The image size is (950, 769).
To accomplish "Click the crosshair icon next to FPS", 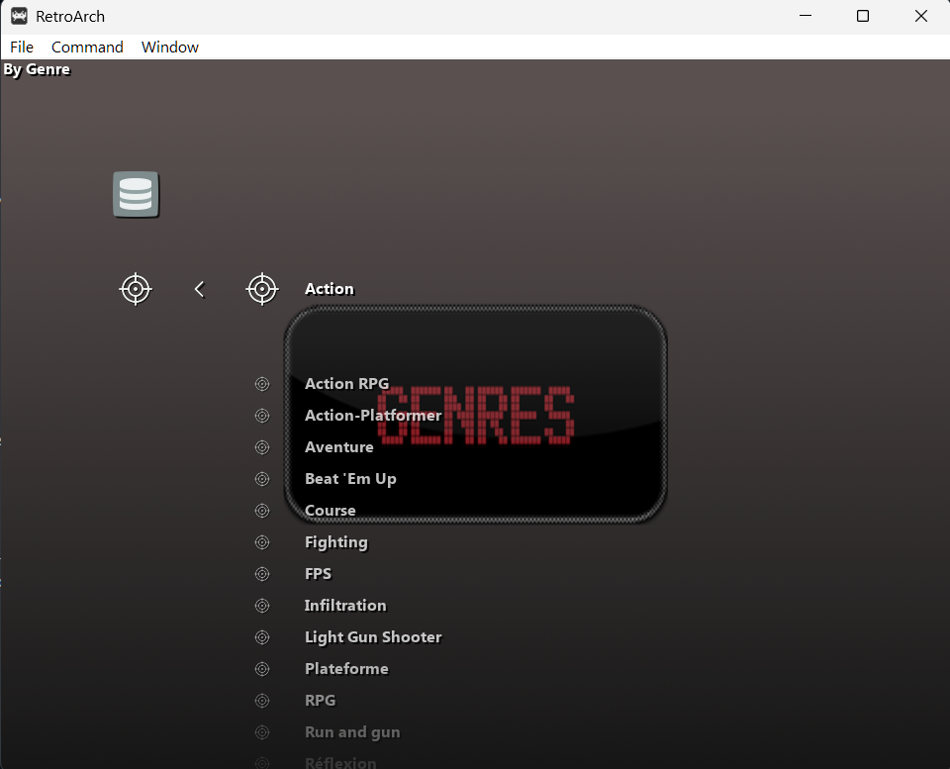I will pos(262,574).
